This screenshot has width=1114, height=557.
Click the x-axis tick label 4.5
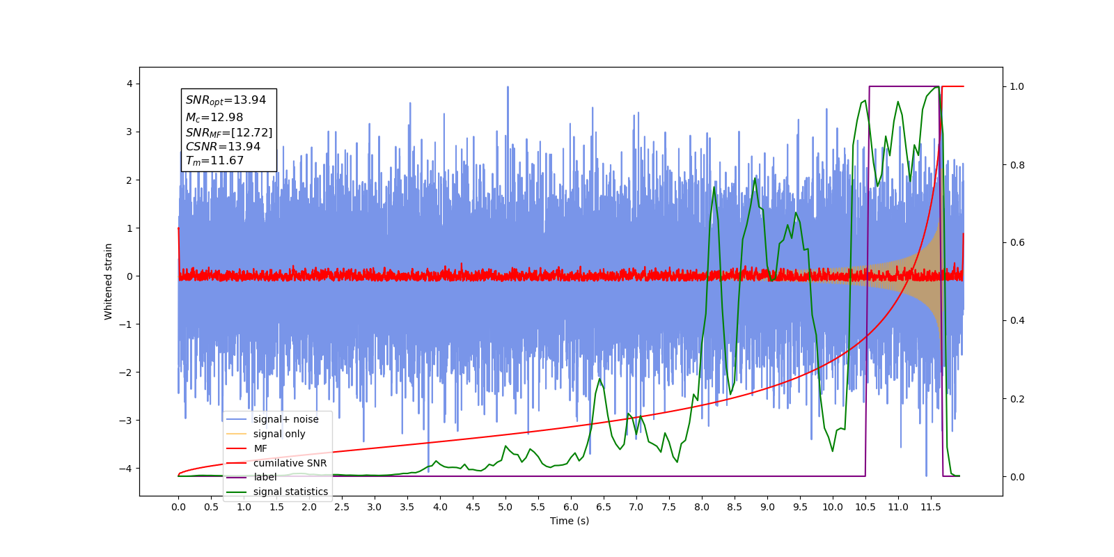click(473, 507)
